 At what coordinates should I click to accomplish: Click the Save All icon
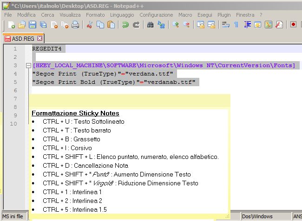pyautogui.click(x=43, y=25)
